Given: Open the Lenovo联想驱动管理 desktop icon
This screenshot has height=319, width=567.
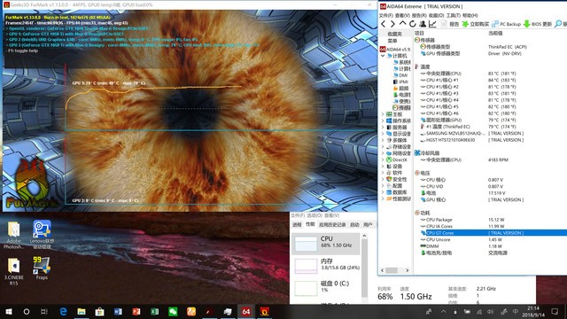Looking at the screenshot, I should pyautogui.click(x=42, y=234).
